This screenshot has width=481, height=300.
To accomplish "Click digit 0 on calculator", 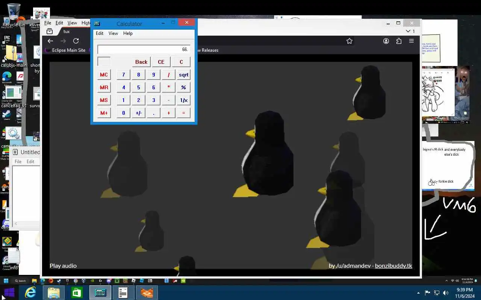I will pos(124,113).
